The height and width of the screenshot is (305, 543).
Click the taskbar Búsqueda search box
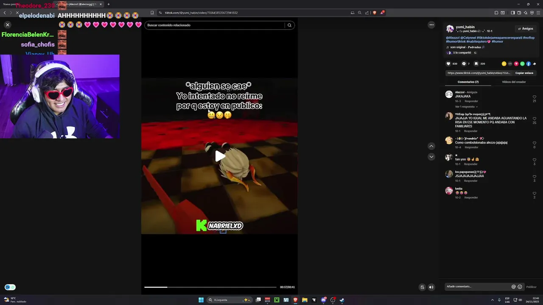tap(230, 300)
